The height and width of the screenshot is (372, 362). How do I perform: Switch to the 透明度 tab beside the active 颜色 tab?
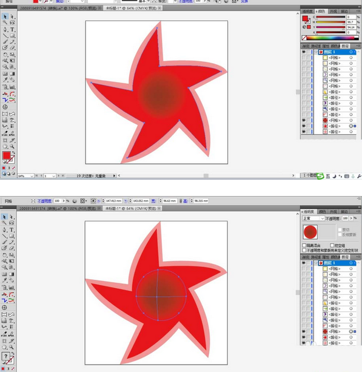coord(307,12)
